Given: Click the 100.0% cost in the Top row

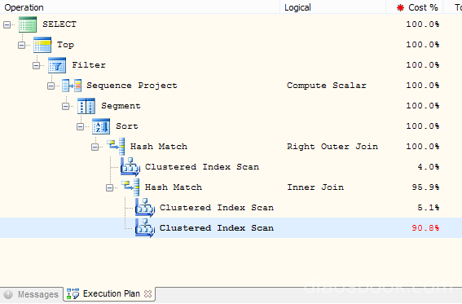Looking at the screenshot, I should click(423, 45).
